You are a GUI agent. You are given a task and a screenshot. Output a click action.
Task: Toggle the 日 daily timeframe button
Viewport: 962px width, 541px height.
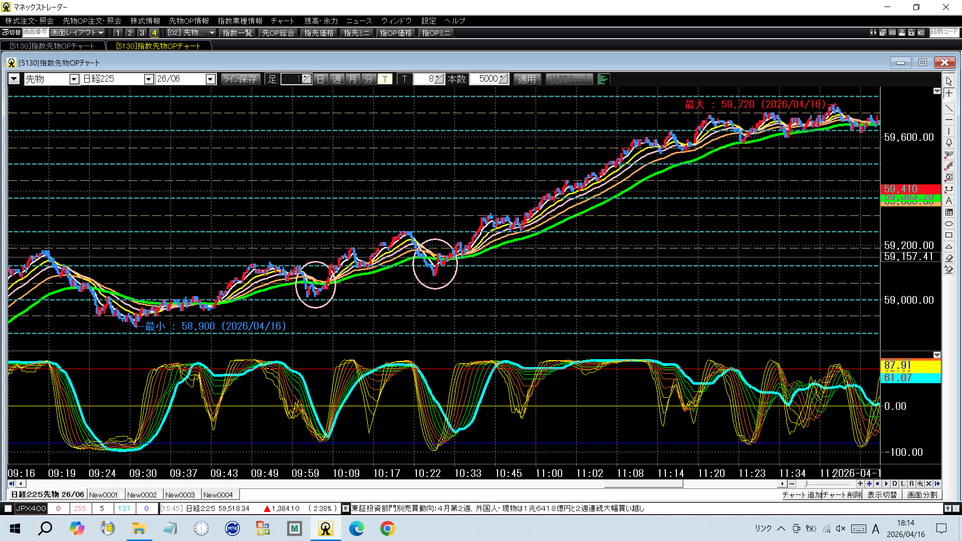(x=321, y=79)
